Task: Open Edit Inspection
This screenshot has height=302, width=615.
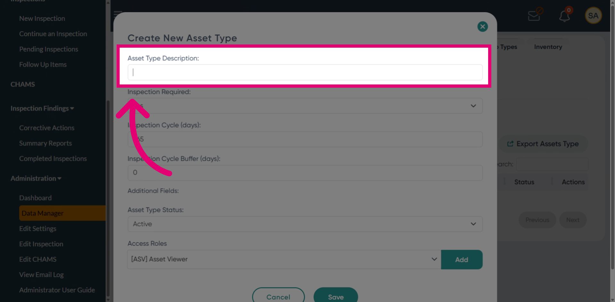Action: [x=41, y=244]
